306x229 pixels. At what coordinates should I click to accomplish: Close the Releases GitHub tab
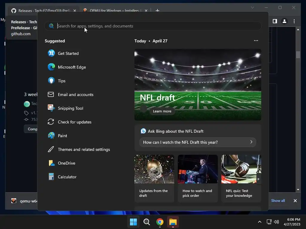pyautogui.click(x=75, y=10)
